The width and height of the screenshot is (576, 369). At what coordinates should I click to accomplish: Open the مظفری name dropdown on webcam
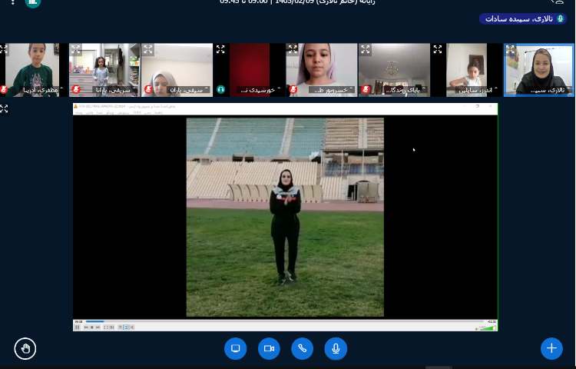pyautogui.click(x=43, y=90)
